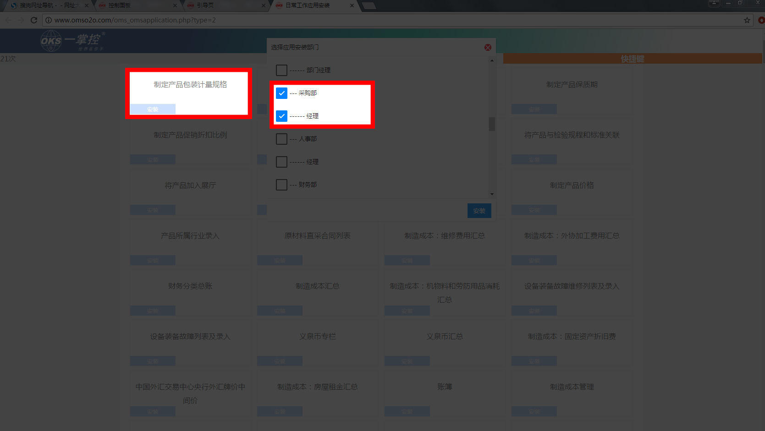Viewport: 765px width, 431px height.
Task: Click 安装 under 制定产品包装计量规格
Action: pyautogui.click(x=153, y=109)
